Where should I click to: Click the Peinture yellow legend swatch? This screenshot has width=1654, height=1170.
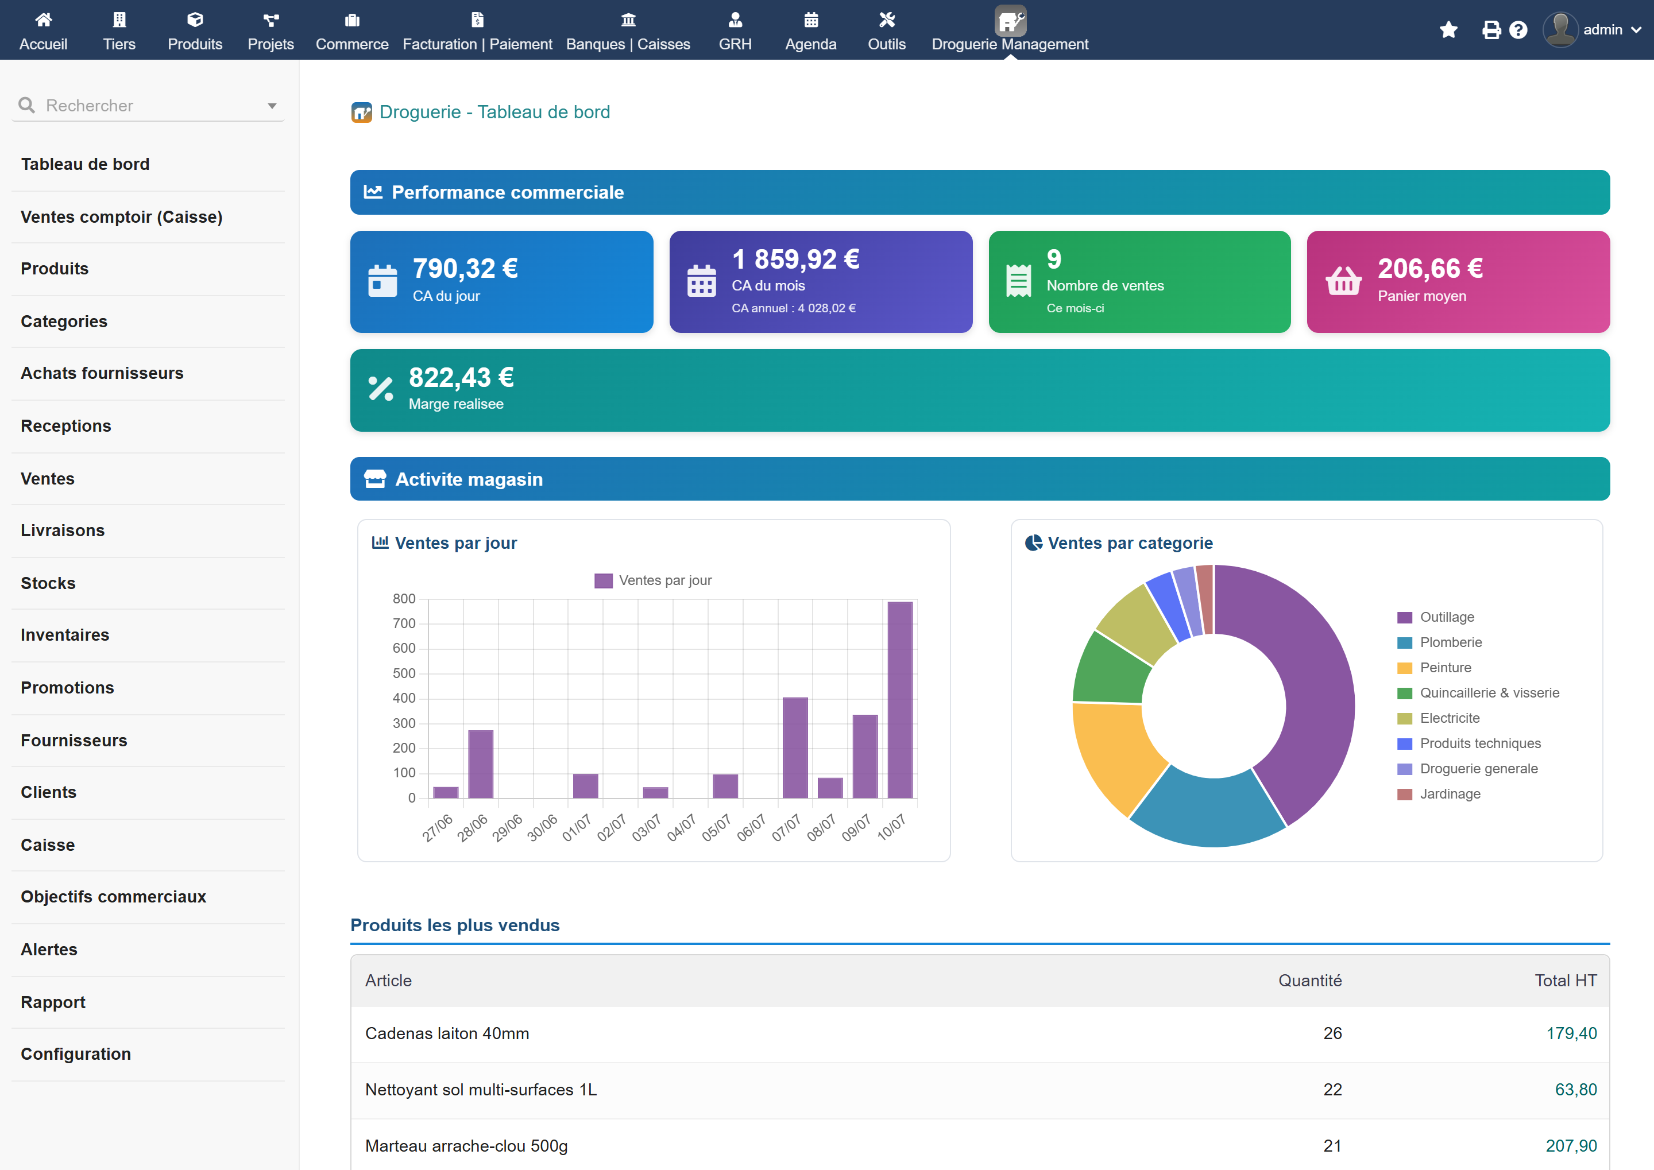1404,668
